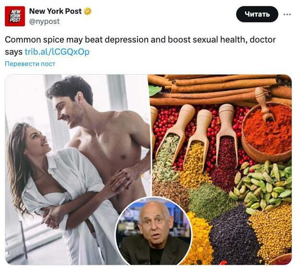Follow the account with the Читать button

[257, 14]
